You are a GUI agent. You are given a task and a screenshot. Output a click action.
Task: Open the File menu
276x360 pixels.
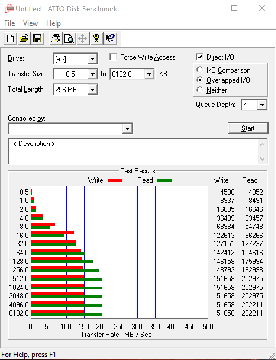click(x=9, y=23)
